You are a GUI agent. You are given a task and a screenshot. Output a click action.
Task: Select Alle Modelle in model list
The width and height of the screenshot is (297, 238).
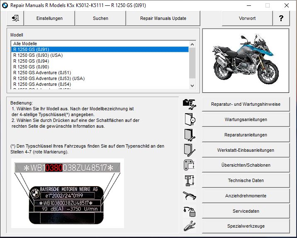pyautogui.click(x=25, y=44)
